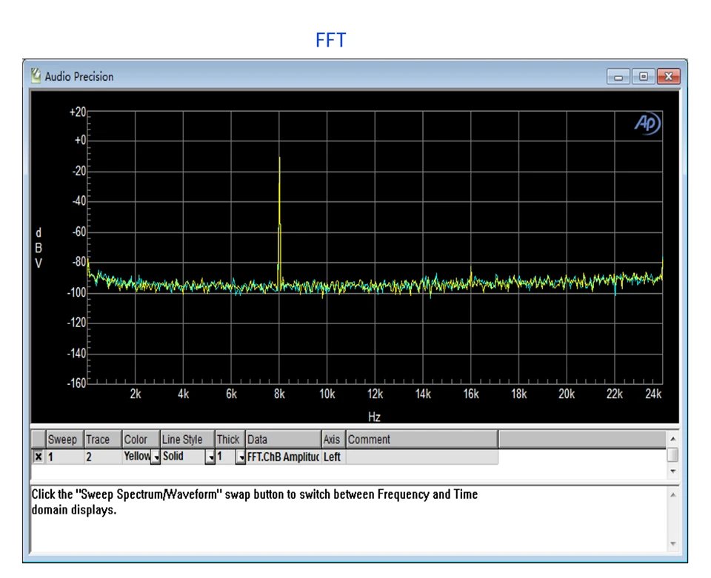
Task: Open the Thick value dropdown arrow
Action: tap(240, 458)
